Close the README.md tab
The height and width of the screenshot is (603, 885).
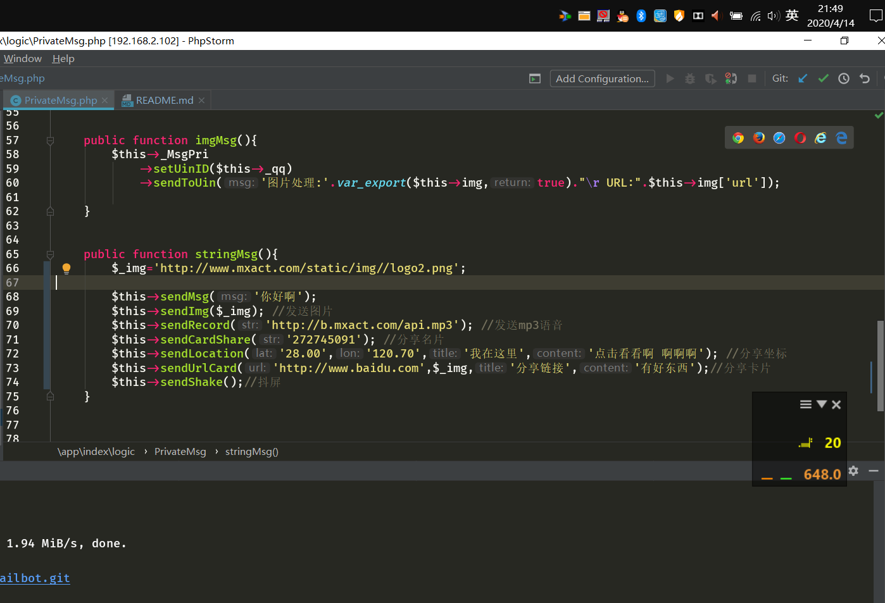[201, 100]
